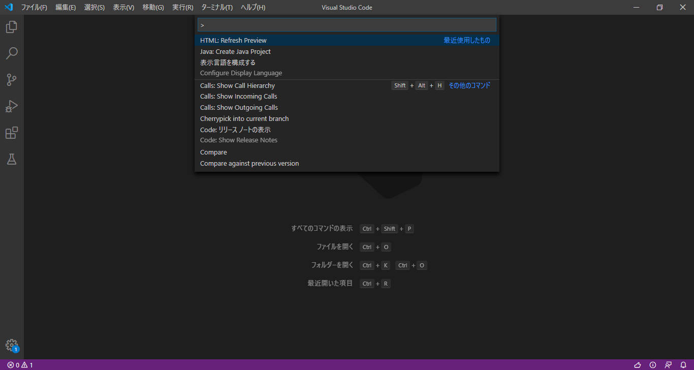694x370 pixels.
Task: Run Cherrypick into current branch command
Action: [x=346, y=118]
